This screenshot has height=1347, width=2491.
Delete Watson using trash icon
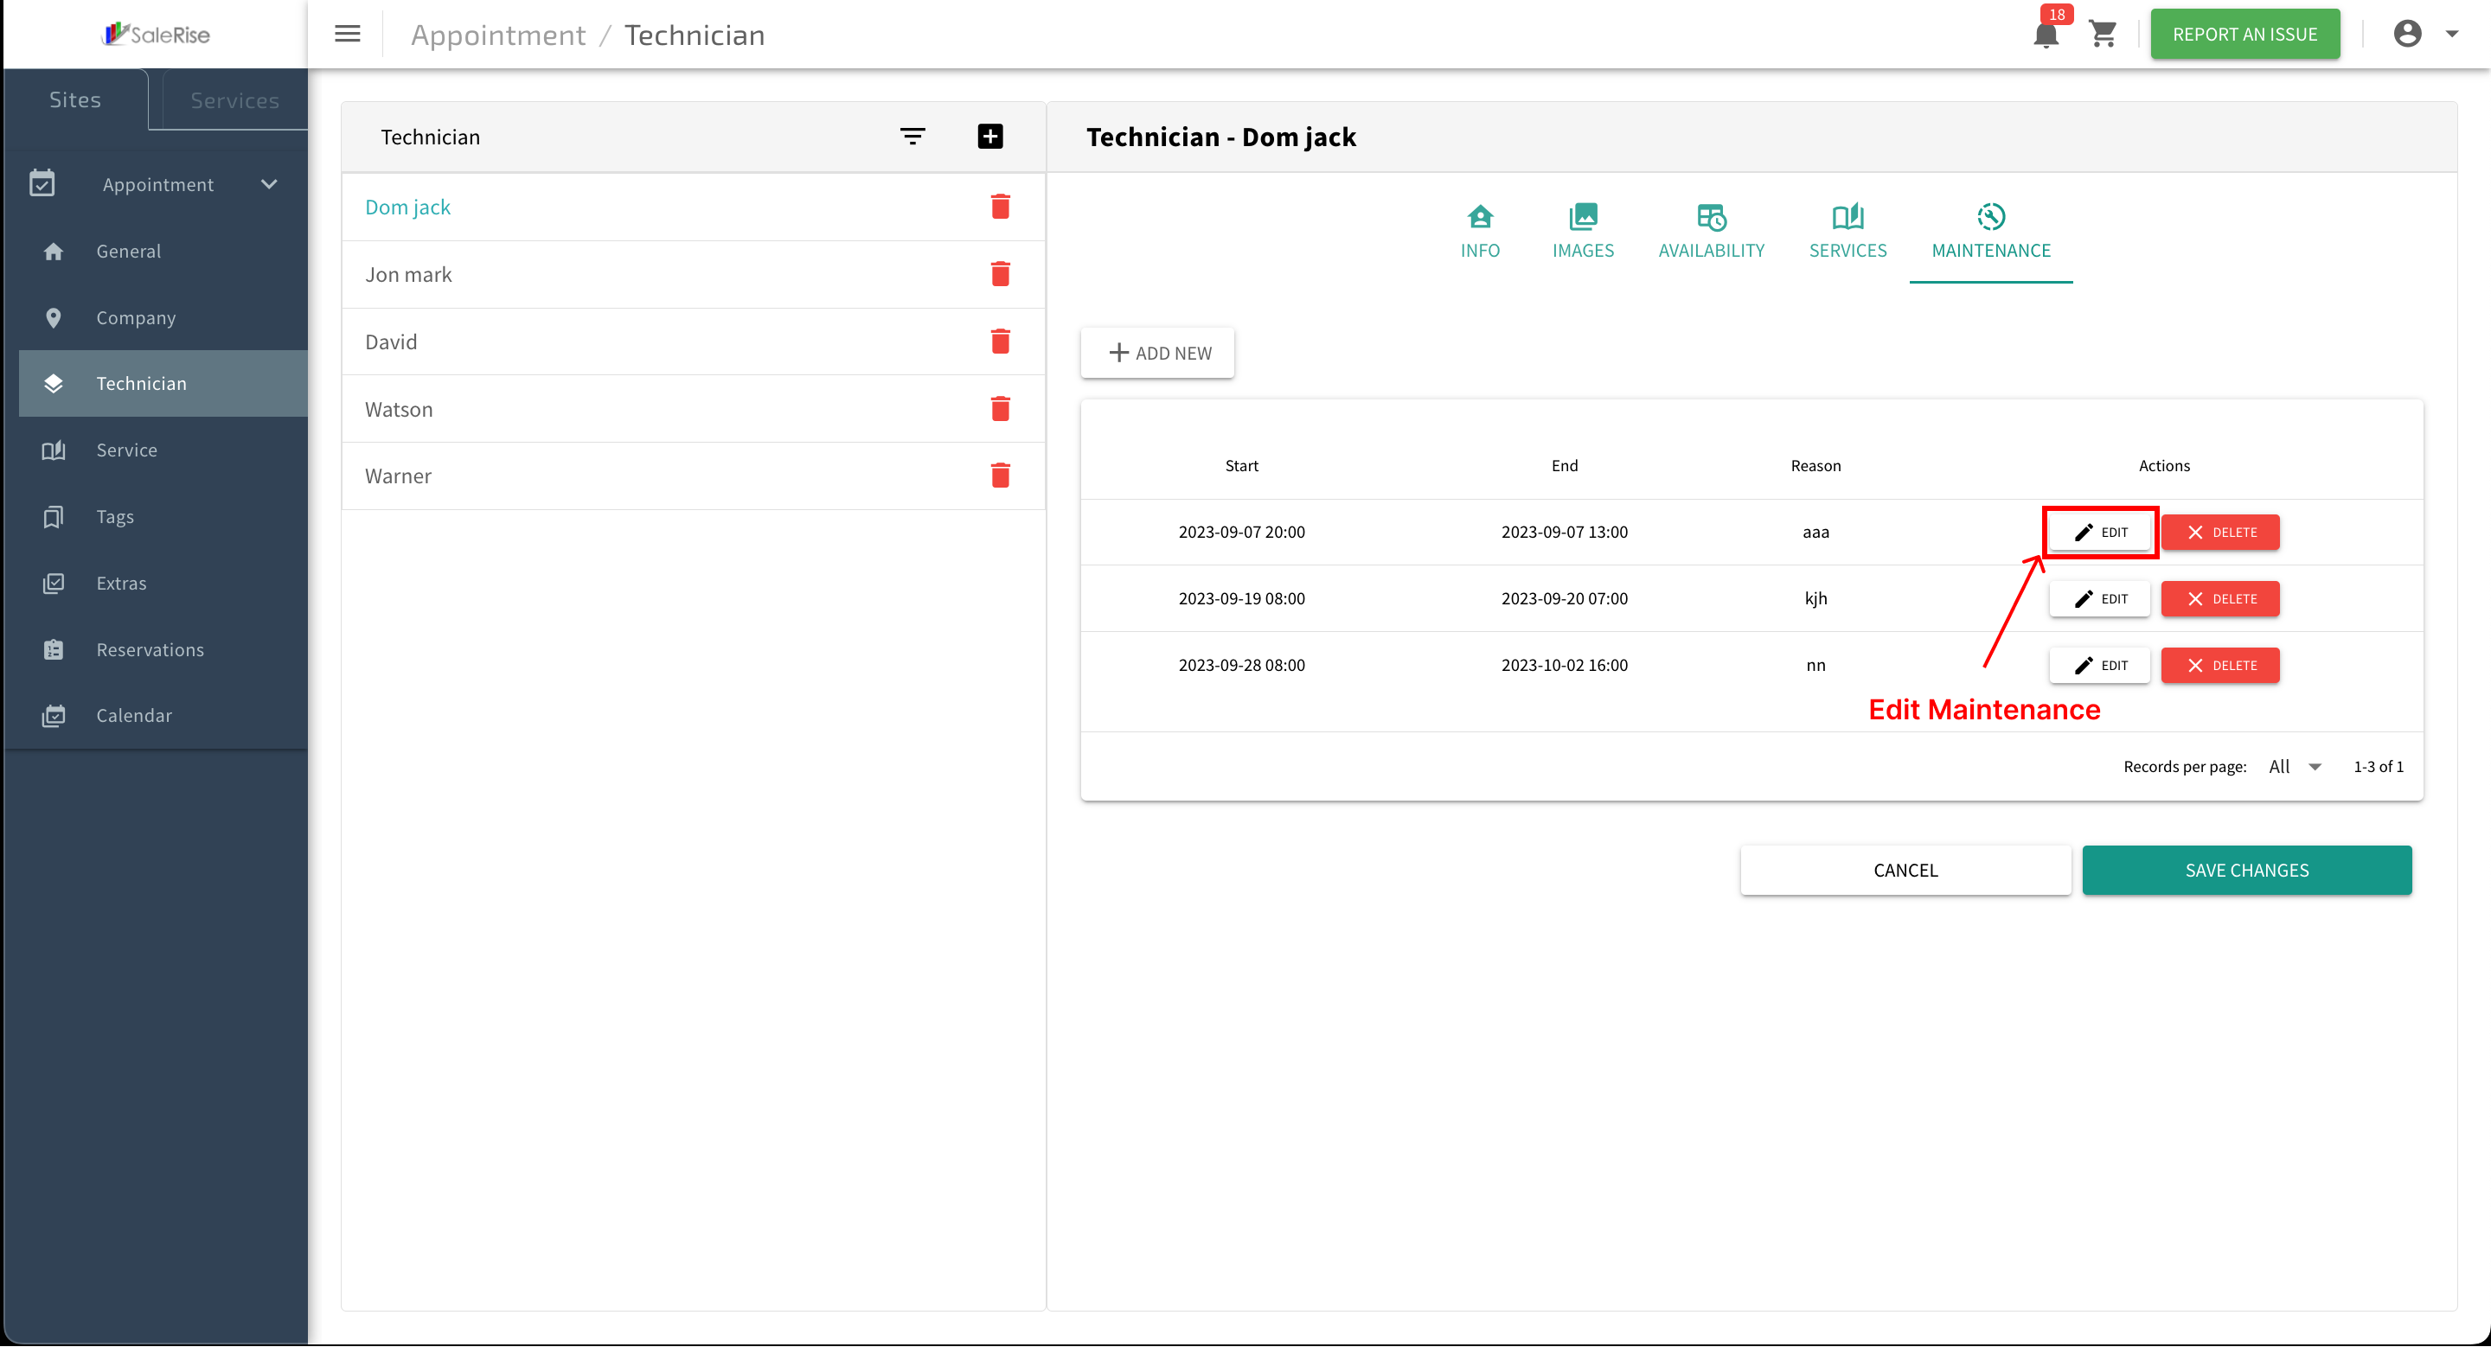tap(1000, 409)
